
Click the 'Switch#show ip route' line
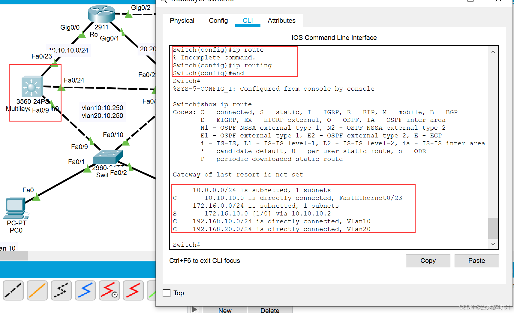pos(212,104)
